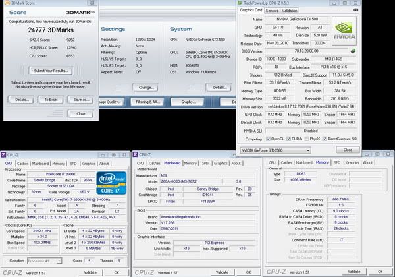Click Validate in the CPU-Z processor window

pyautogui.click(x=90, y=272)
